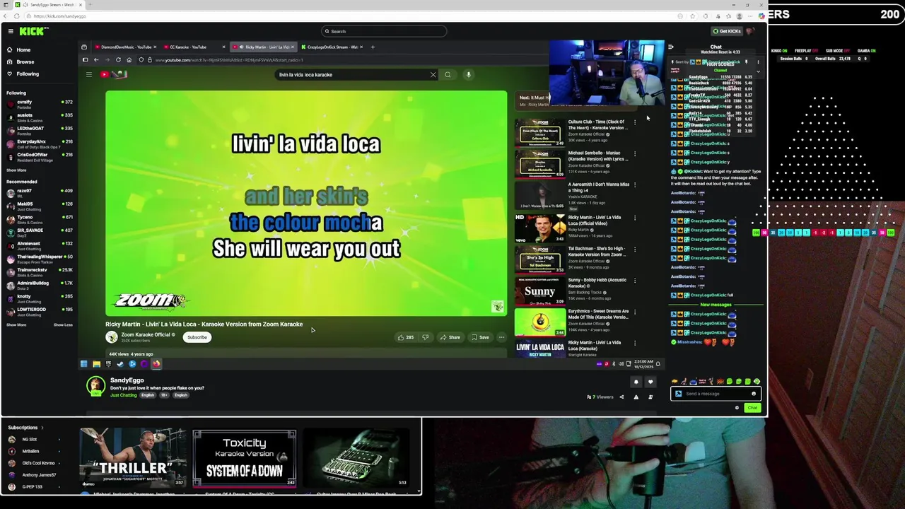The height and width of the screenshot is (509, 905).
Task: Dislike the karaoke video
Action: (425, 337)
